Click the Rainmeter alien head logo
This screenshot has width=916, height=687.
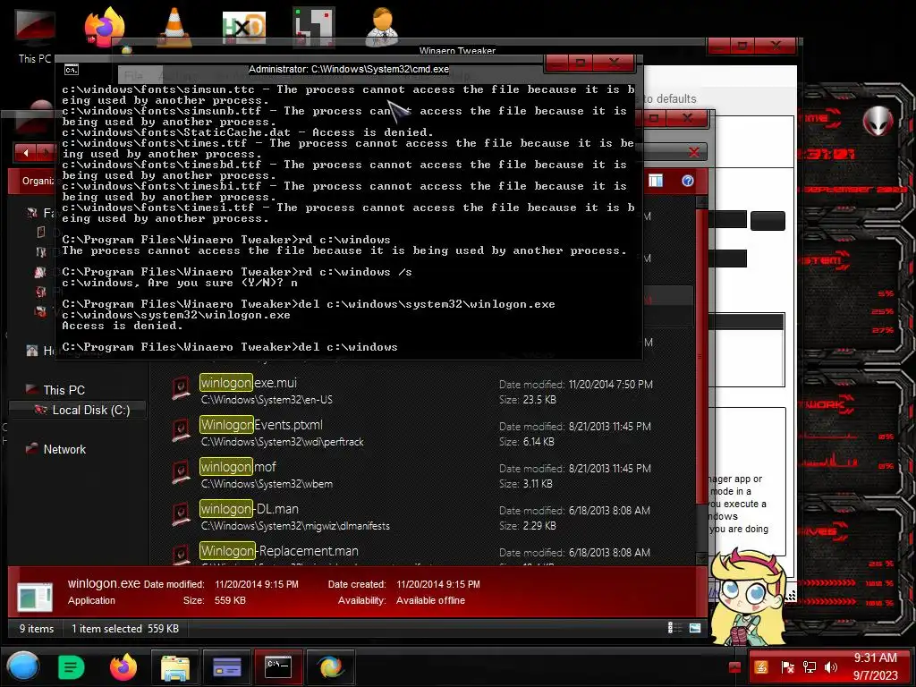878,121
